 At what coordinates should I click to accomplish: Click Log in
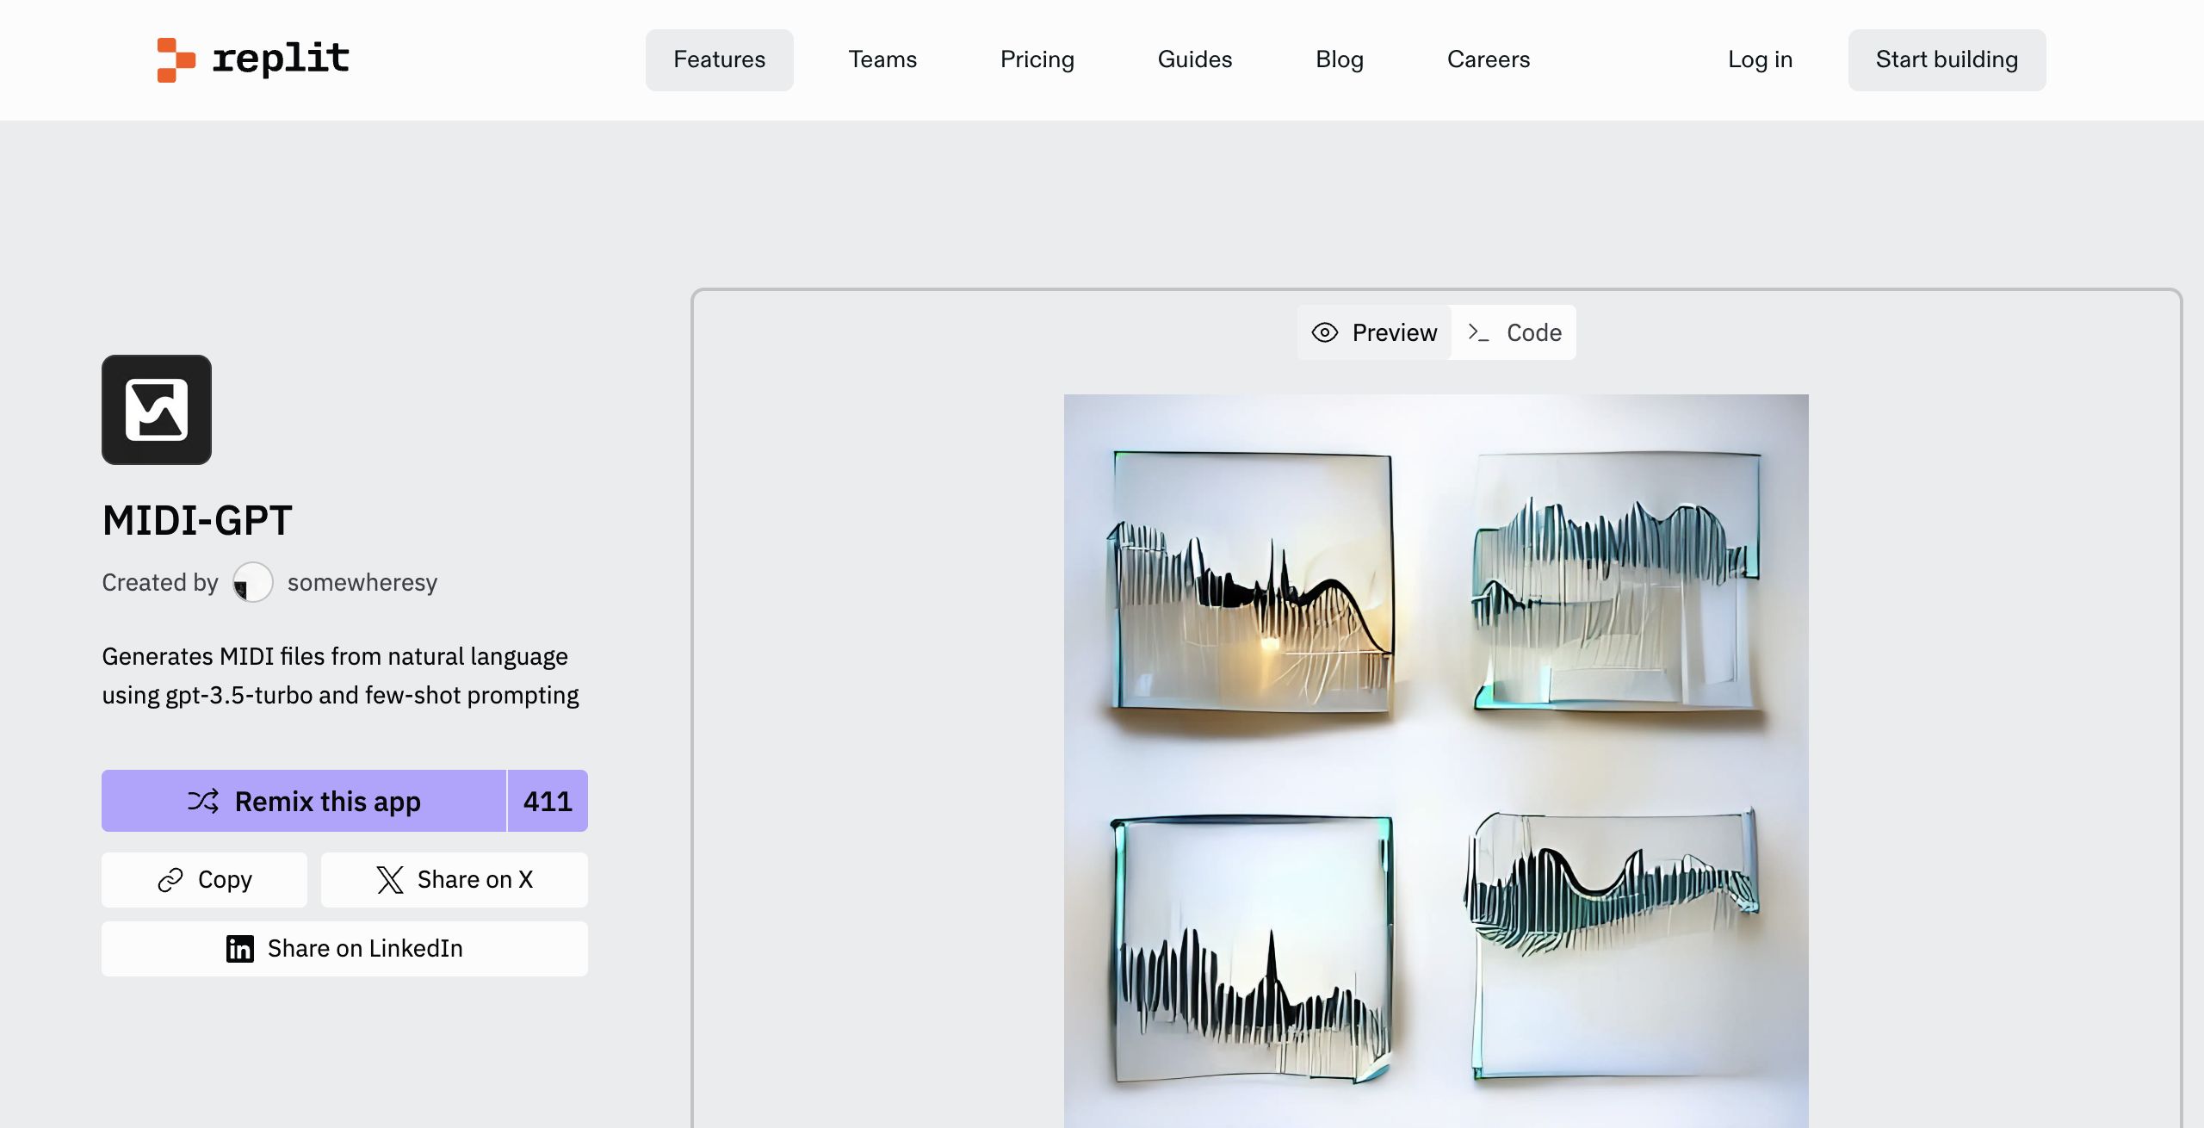(x=1760, y=59)
